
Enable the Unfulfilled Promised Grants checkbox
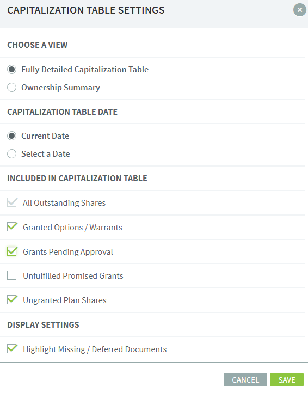click(x=12, y=275)
